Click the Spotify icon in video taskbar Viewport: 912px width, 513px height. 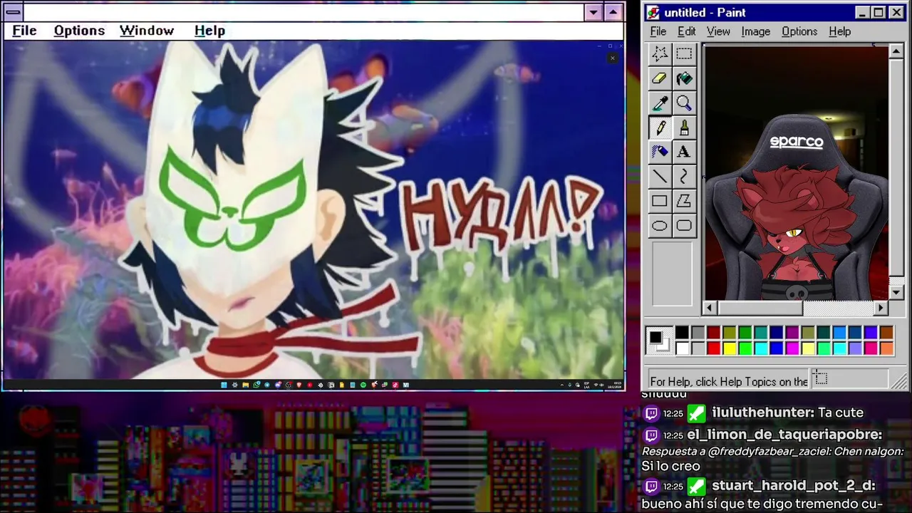click(x=363, y=385)
